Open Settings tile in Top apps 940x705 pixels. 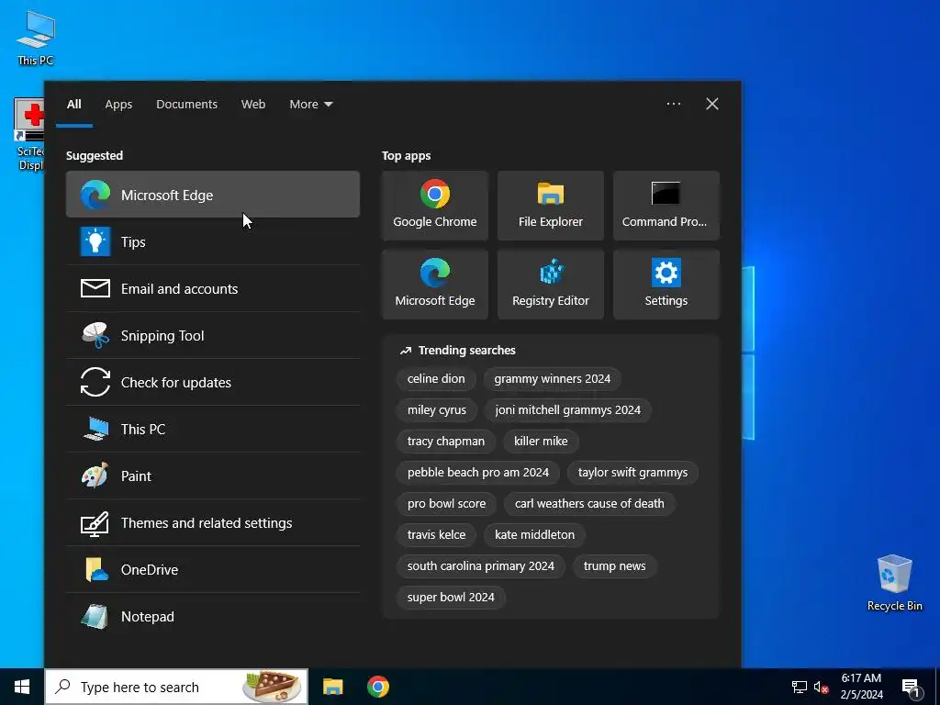click(x=666, y=285)
